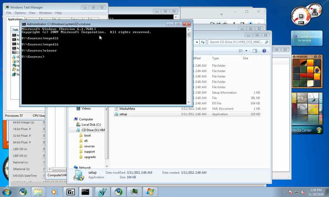Screen dimensions: 329x197
Task: Click the Cannot connect to service gadget
Action: pyautogui.click(x=307, y=38)
